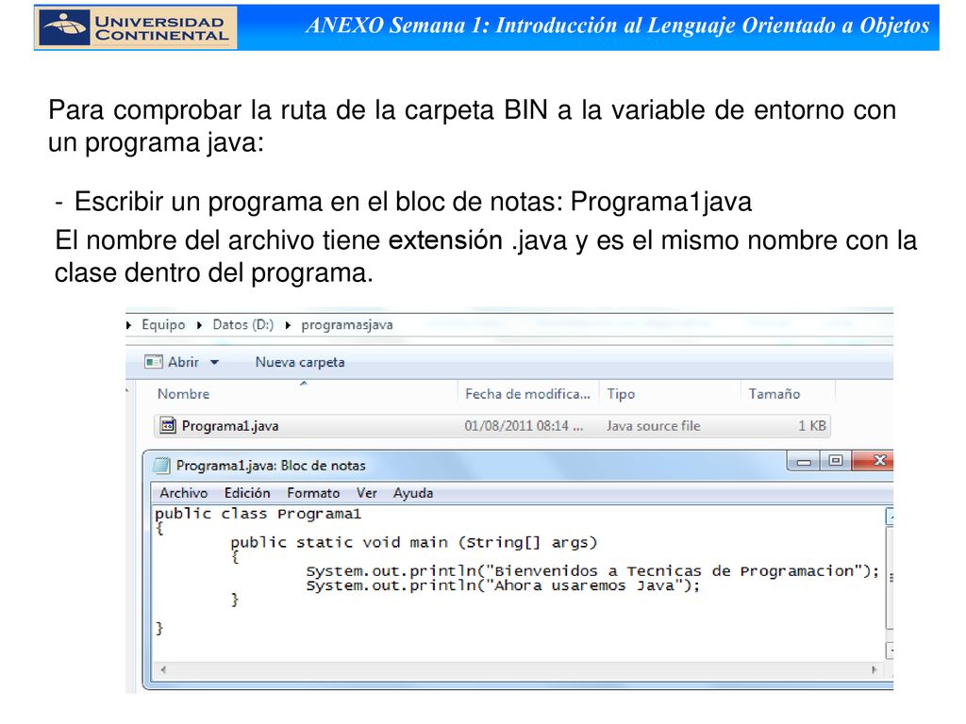
Task: Click the Notepad vertical scrollbar down arrow
Action: coord(889,650)
